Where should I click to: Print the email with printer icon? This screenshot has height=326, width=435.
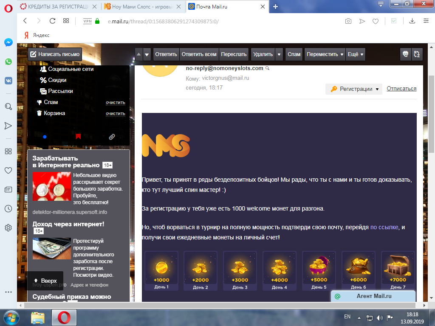(x=405, y=54)
